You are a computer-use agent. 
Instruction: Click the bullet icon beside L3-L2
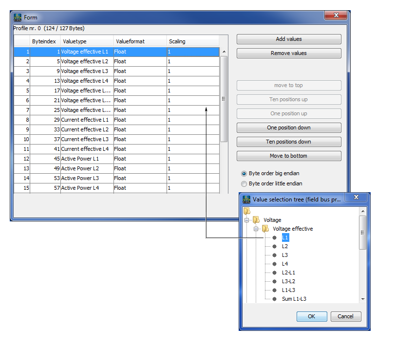coord(274,281)
